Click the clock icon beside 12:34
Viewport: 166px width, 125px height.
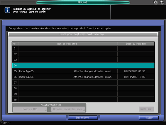pos(2,123)
